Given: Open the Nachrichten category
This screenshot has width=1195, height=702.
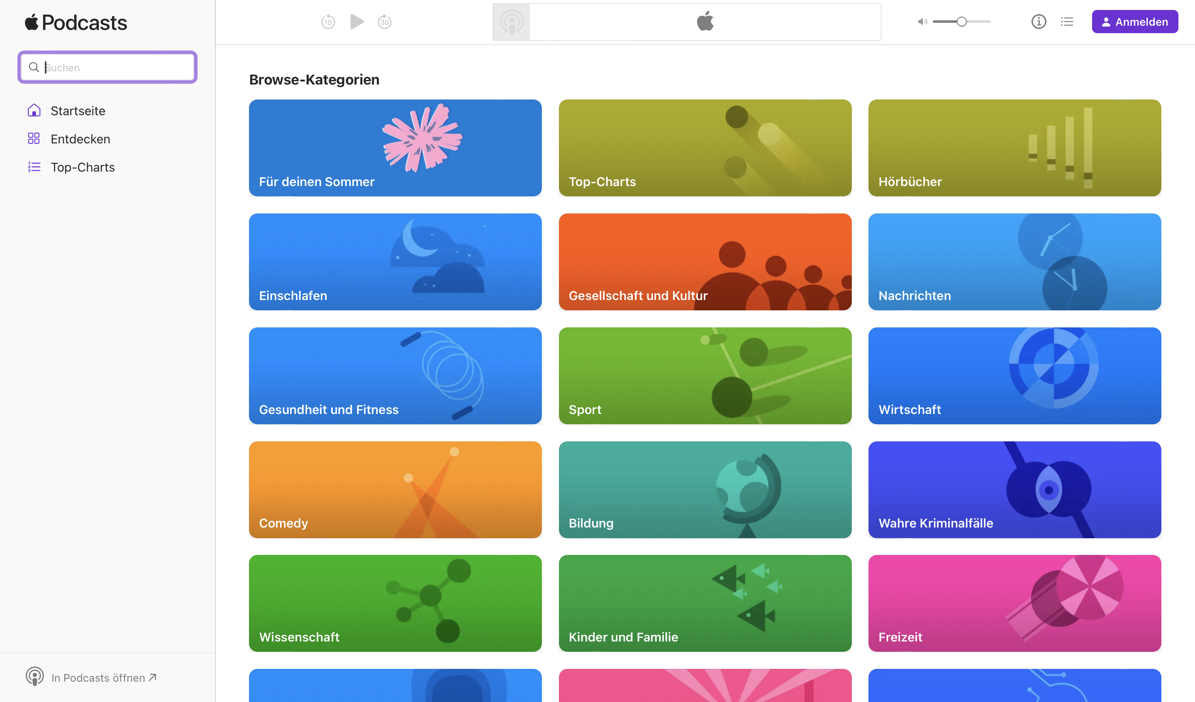Looking at the screenshot, I should (1015, 262).
